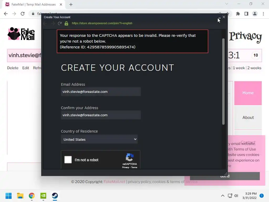Open Chrome profile avatar
Image resolution: width=269 pixels, height=202 pixels.
pos(255,14)
